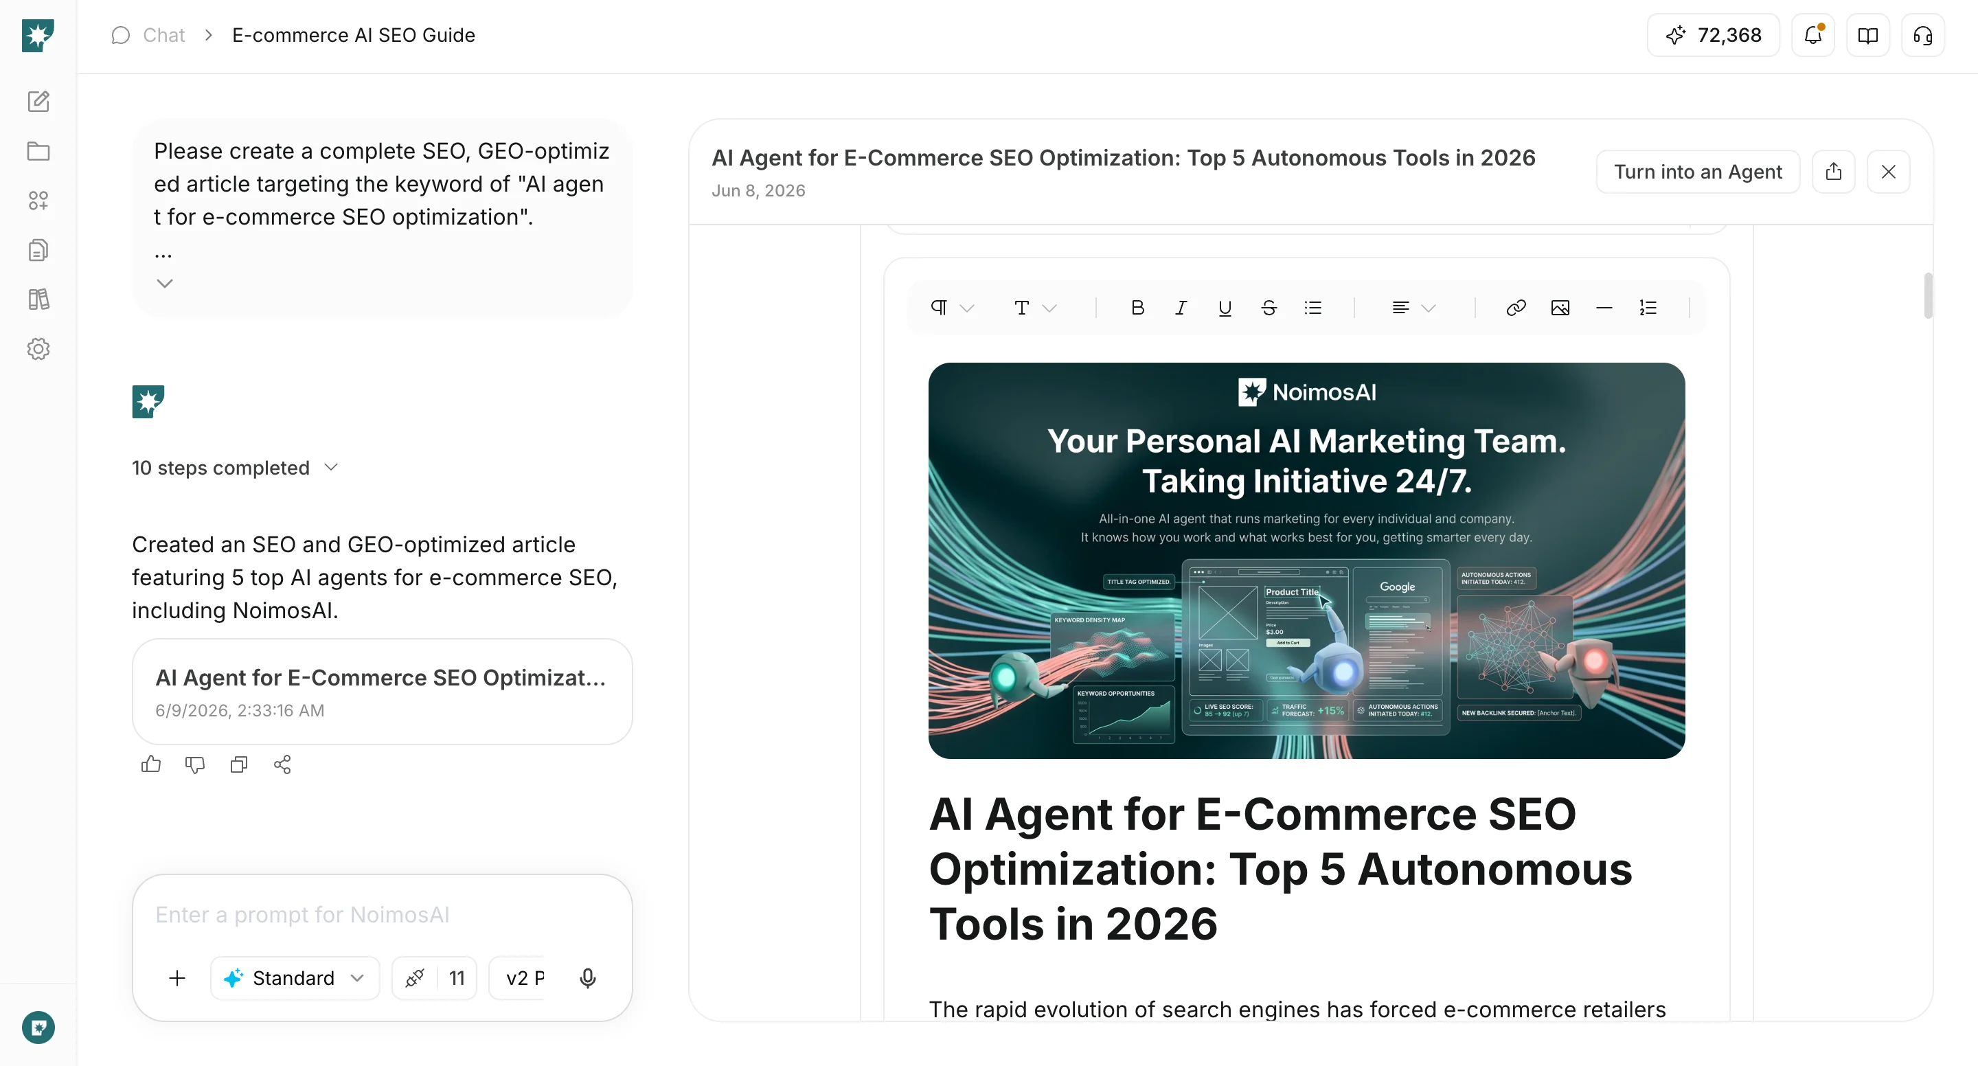This screenshot has width=1978, height=1066.
Task: Click the panel scrollbar thumb
Action: coord(1928,295)
